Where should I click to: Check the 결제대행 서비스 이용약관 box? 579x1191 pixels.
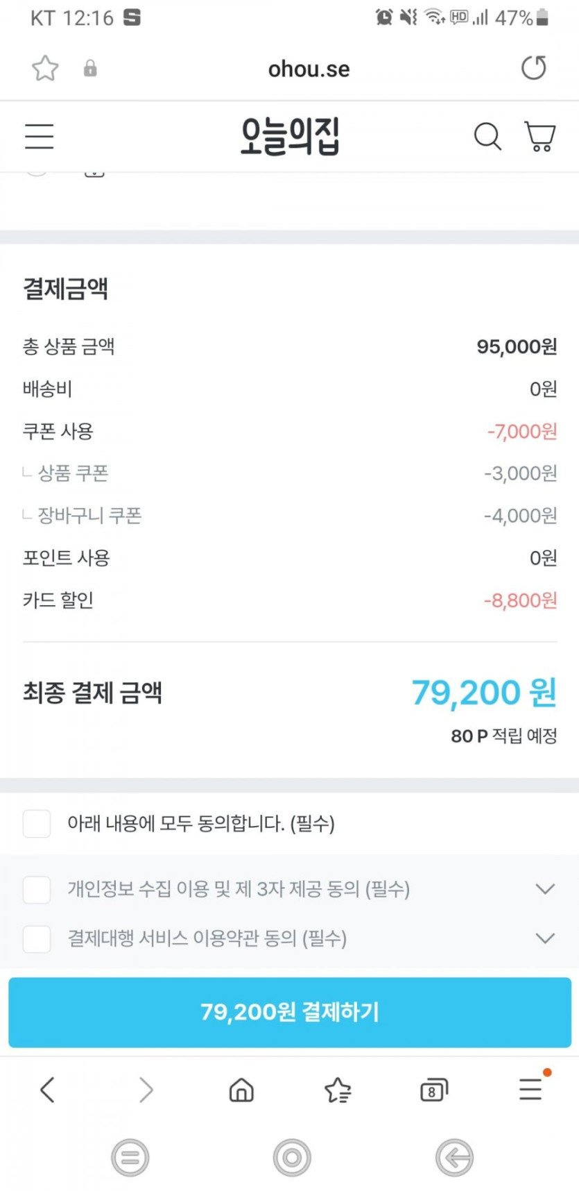coord(37,938)
